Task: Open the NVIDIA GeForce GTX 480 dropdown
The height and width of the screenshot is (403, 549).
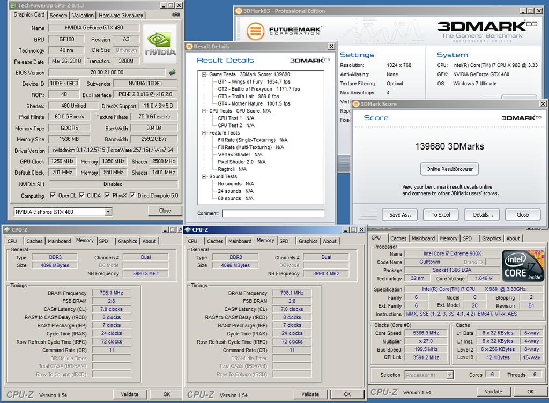Action: tap(108, 212)
